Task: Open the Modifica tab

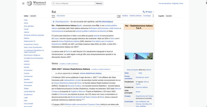Action: coord(125,16)
